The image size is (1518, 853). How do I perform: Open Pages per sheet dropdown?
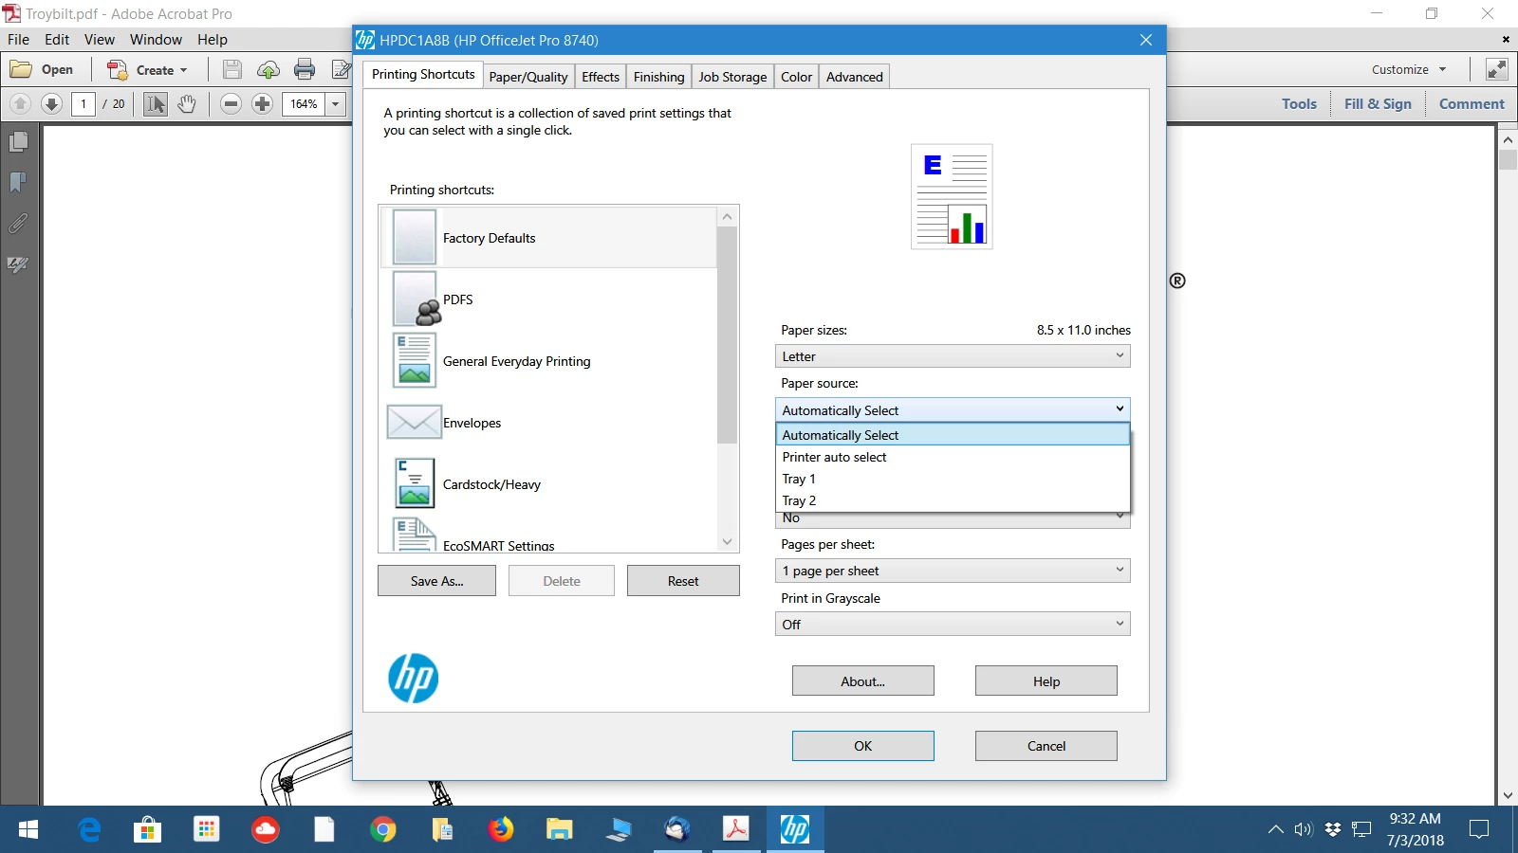point(953,571)
